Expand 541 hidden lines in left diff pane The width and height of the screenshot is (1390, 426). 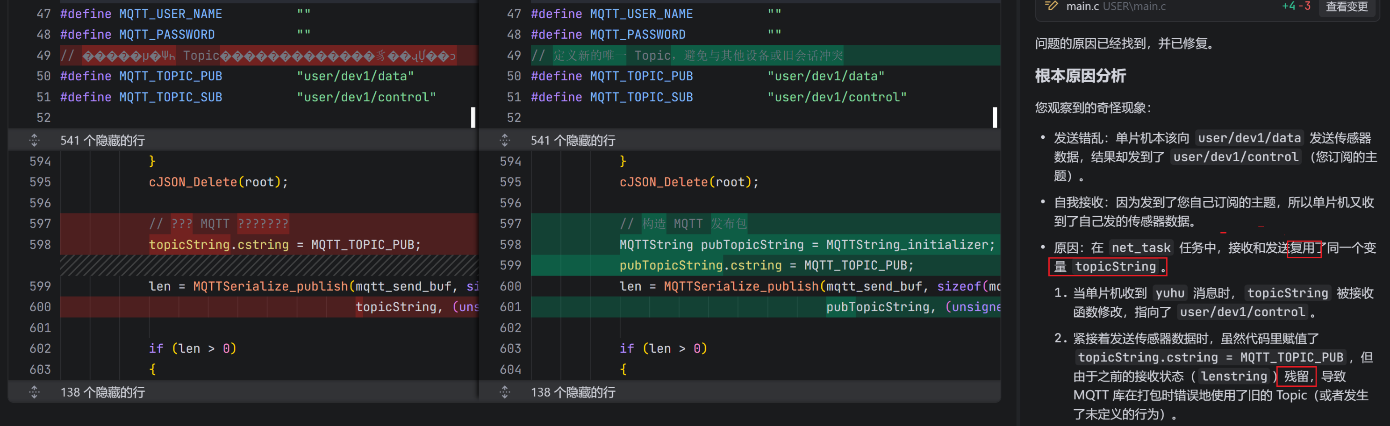click(x=35, y=140)
